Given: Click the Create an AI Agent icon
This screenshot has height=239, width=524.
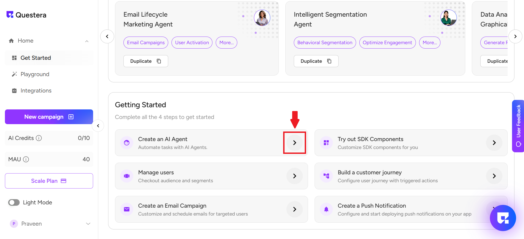Looking at the screenshot, I should pyautogui.click(x=127, y=143).
